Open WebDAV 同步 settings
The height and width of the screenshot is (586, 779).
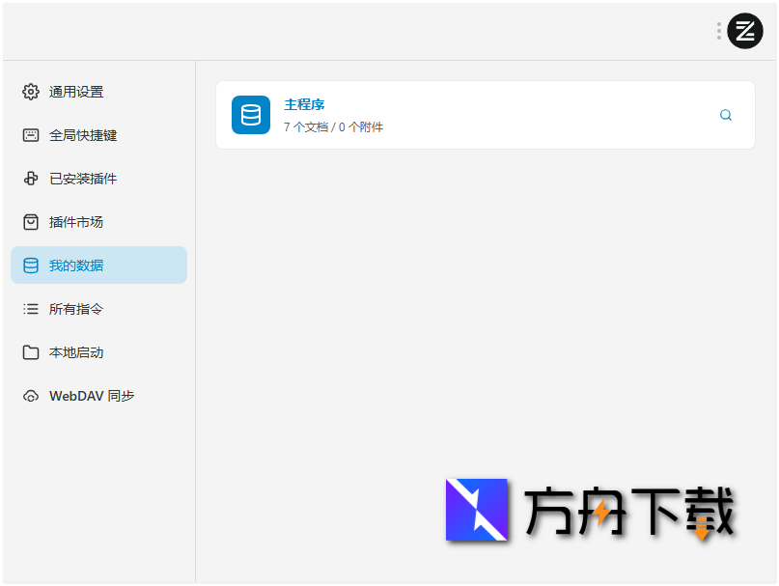(92, 395)
